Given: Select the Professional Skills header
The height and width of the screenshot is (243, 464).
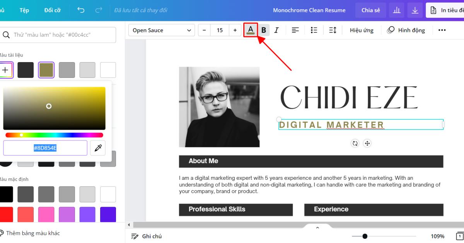Looking at the screenshot, I should click(236, 209).
